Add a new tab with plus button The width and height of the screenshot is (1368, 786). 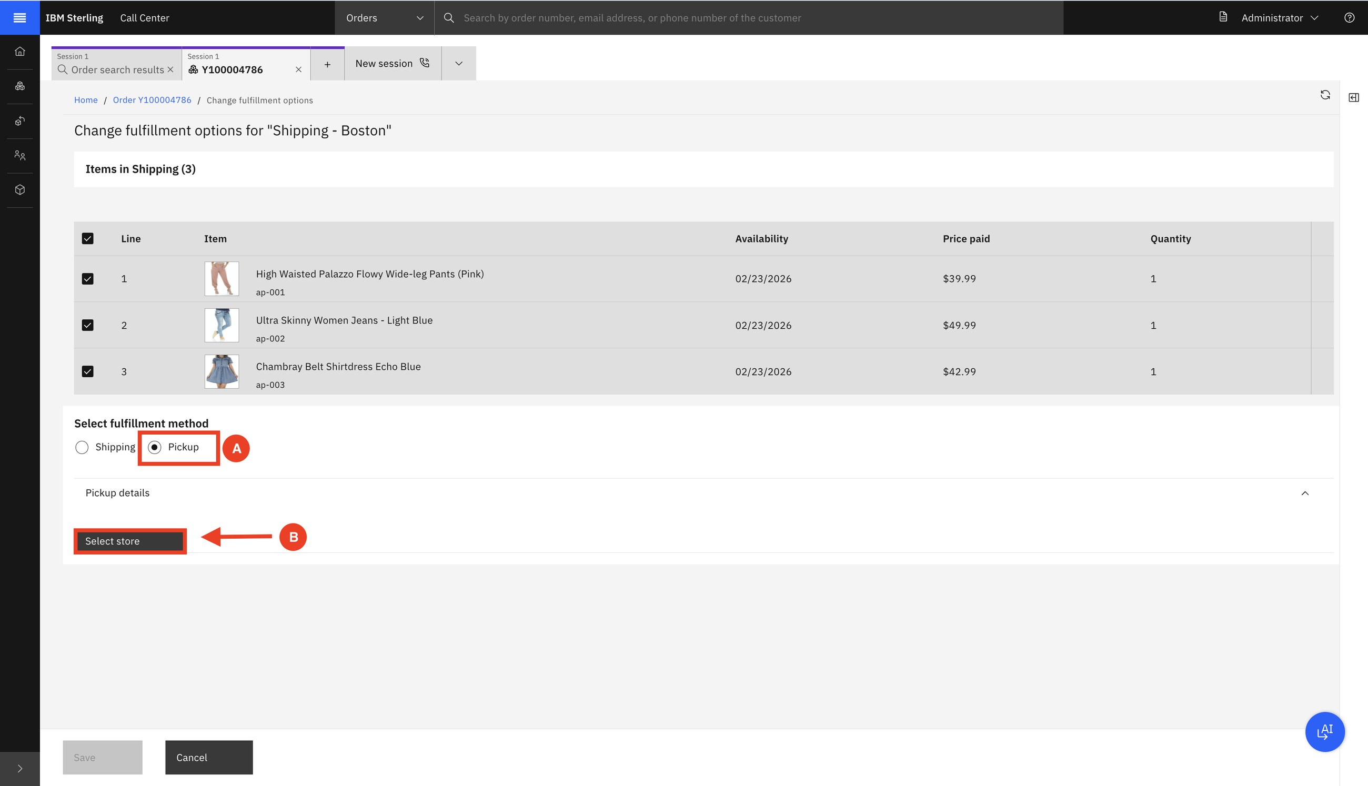pyautogui.click(x=327, y=64)
